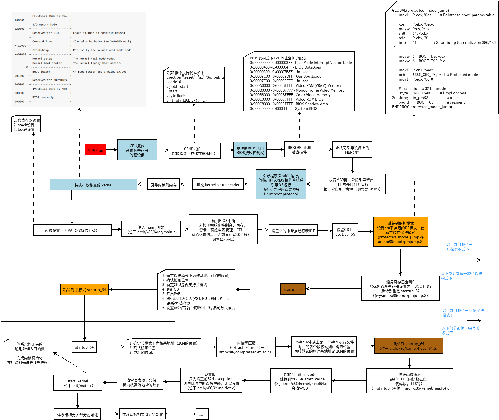Select the 以下部分都位于64位长模式下 label
Screen dimensions: 499x420
pos(461,330)
